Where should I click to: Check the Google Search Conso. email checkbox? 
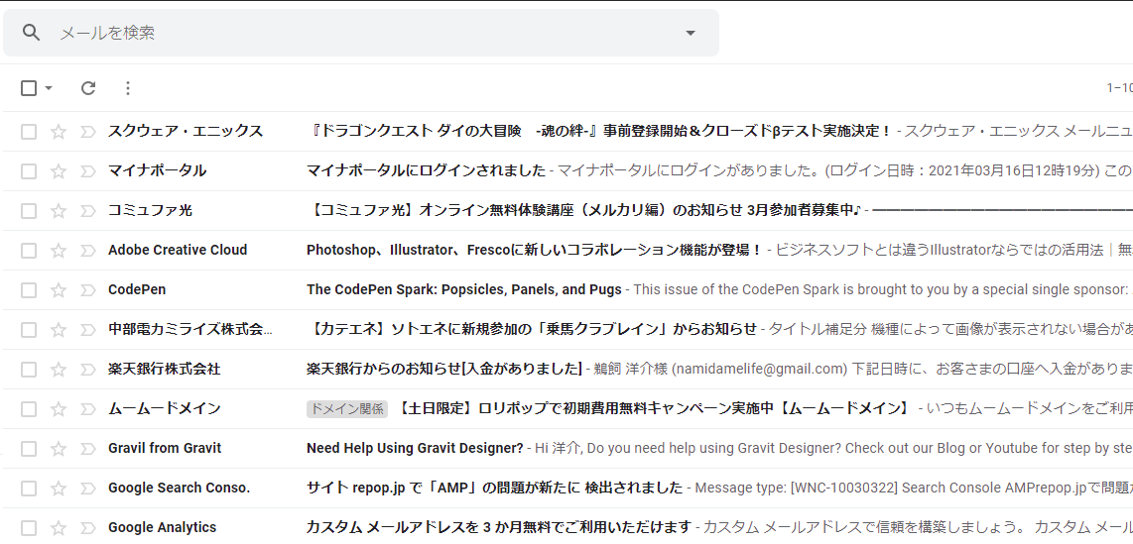[28, 489]
